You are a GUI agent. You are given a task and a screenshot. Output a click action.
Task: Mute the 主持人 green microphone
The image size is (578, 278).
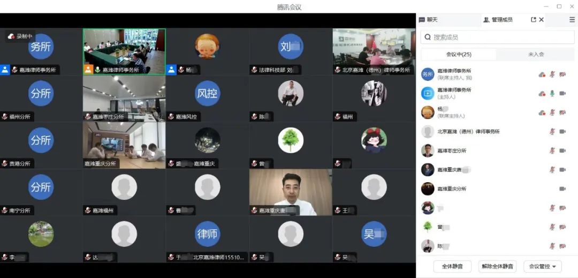(552, 94)
